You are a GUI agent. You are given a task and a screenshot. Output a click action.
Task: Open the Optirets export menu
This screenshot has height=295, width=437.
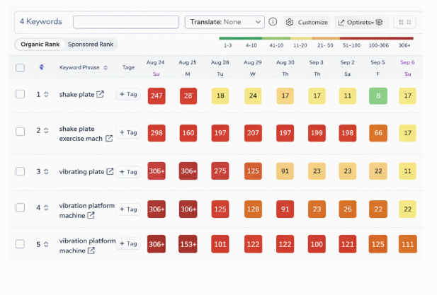pyautogui.click(x=362, y=22)
